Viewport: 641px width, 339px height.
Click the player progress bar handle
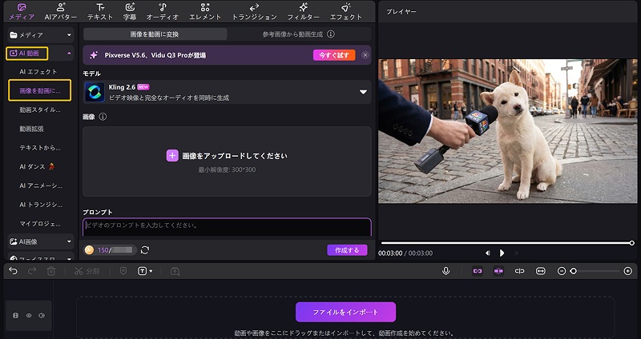[631, 243]
